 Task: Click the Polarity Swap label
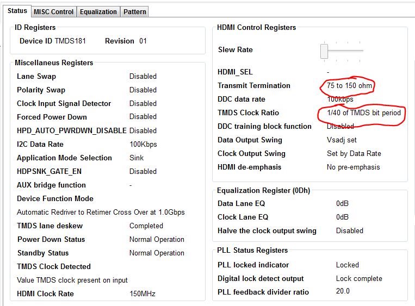(41, 90)
